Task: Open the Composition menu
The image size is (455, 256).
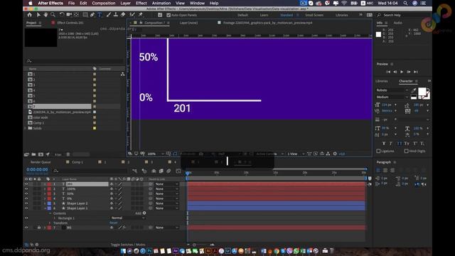Action: click(x=104, y=3)
